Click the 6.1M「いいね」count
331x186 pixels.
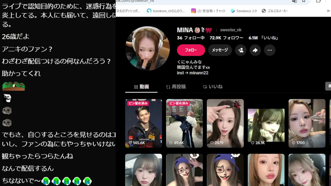[263, 38]
